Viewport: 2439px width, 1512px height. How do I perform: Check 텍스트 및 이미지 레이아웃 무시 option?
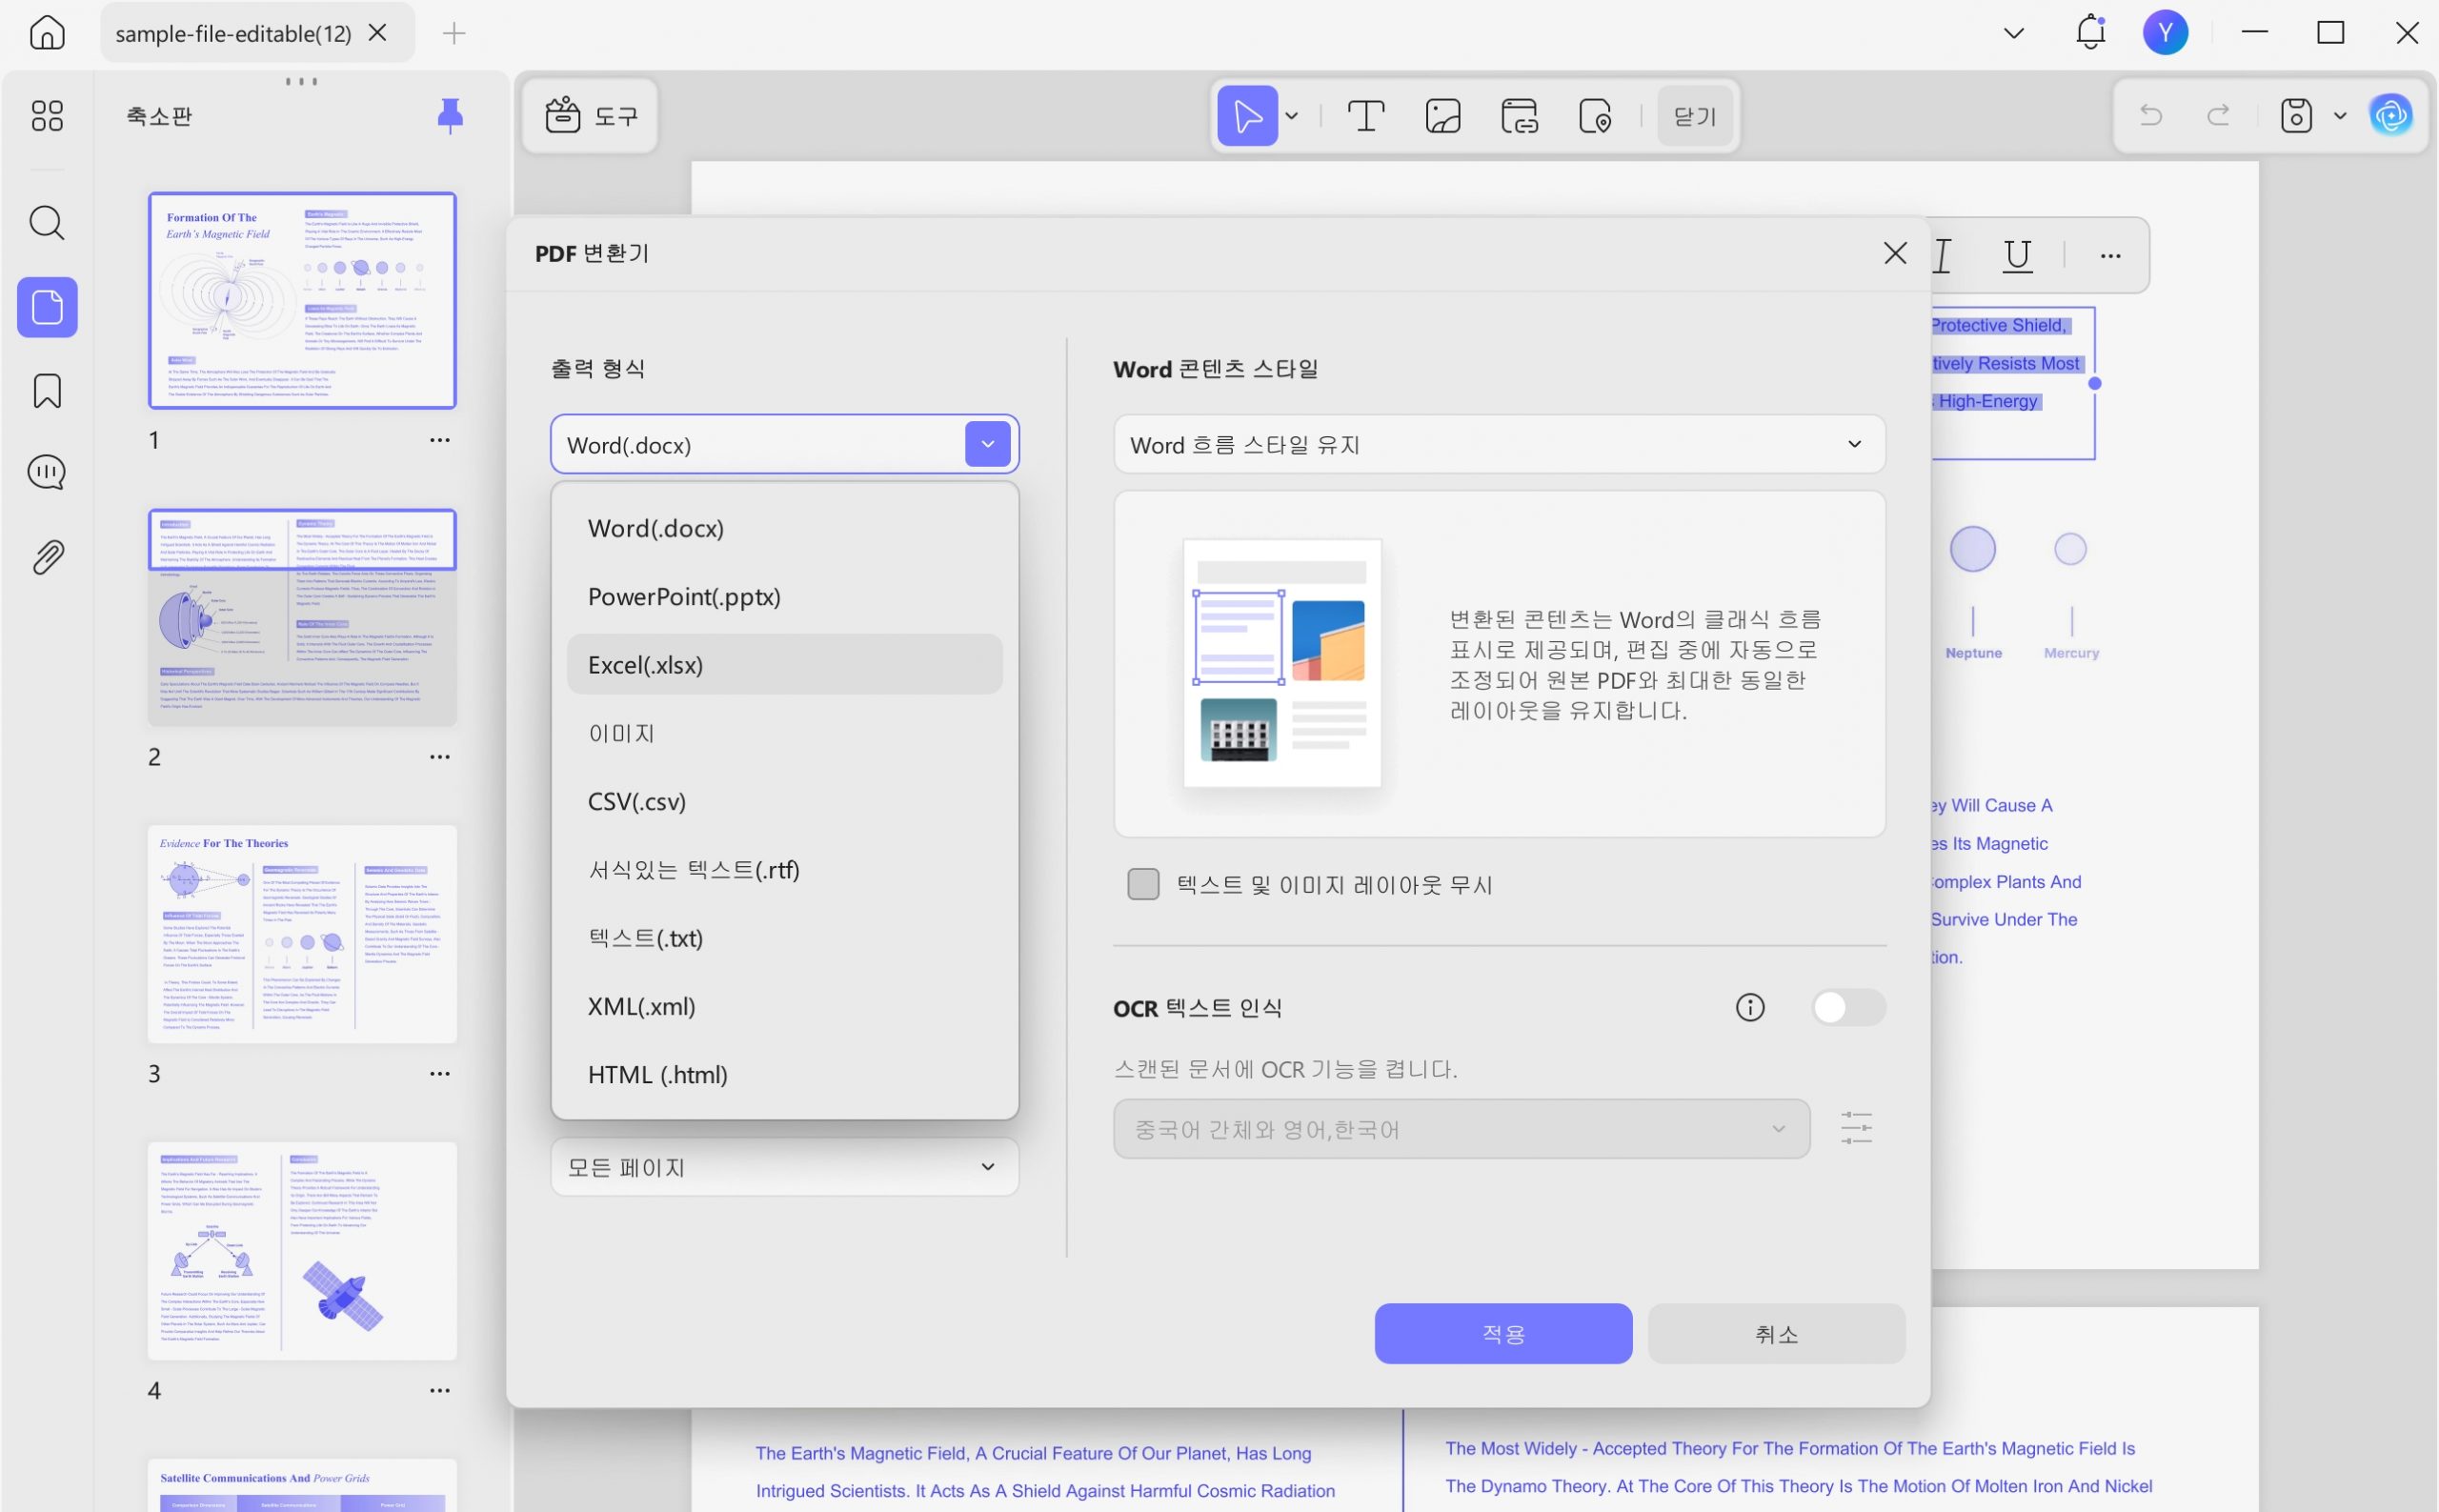coord(1143,884)
